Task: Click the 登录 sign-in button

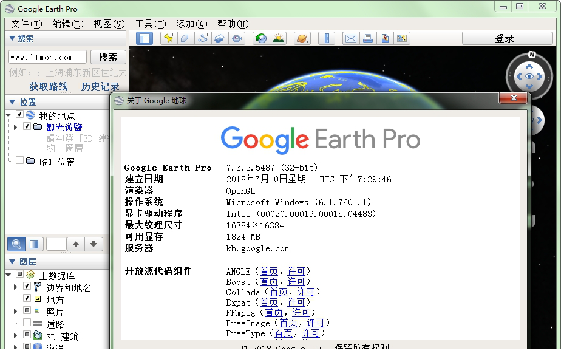Action: tap(508, 38)
